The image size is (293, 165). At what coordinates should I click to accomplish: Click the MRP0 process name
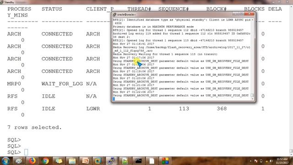click(x=14, y=83)
